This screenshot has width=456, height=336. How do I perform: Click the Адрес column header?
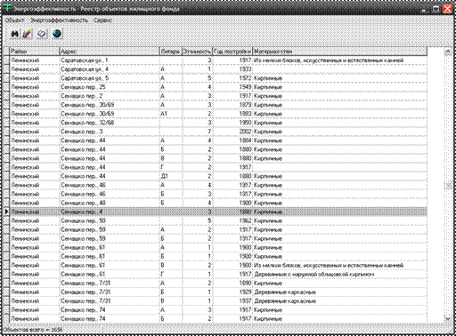tap(110, 52)
